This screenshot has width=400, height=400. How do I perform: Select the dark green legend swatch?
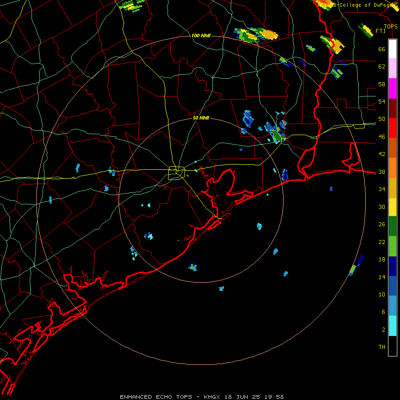(392, 226)
